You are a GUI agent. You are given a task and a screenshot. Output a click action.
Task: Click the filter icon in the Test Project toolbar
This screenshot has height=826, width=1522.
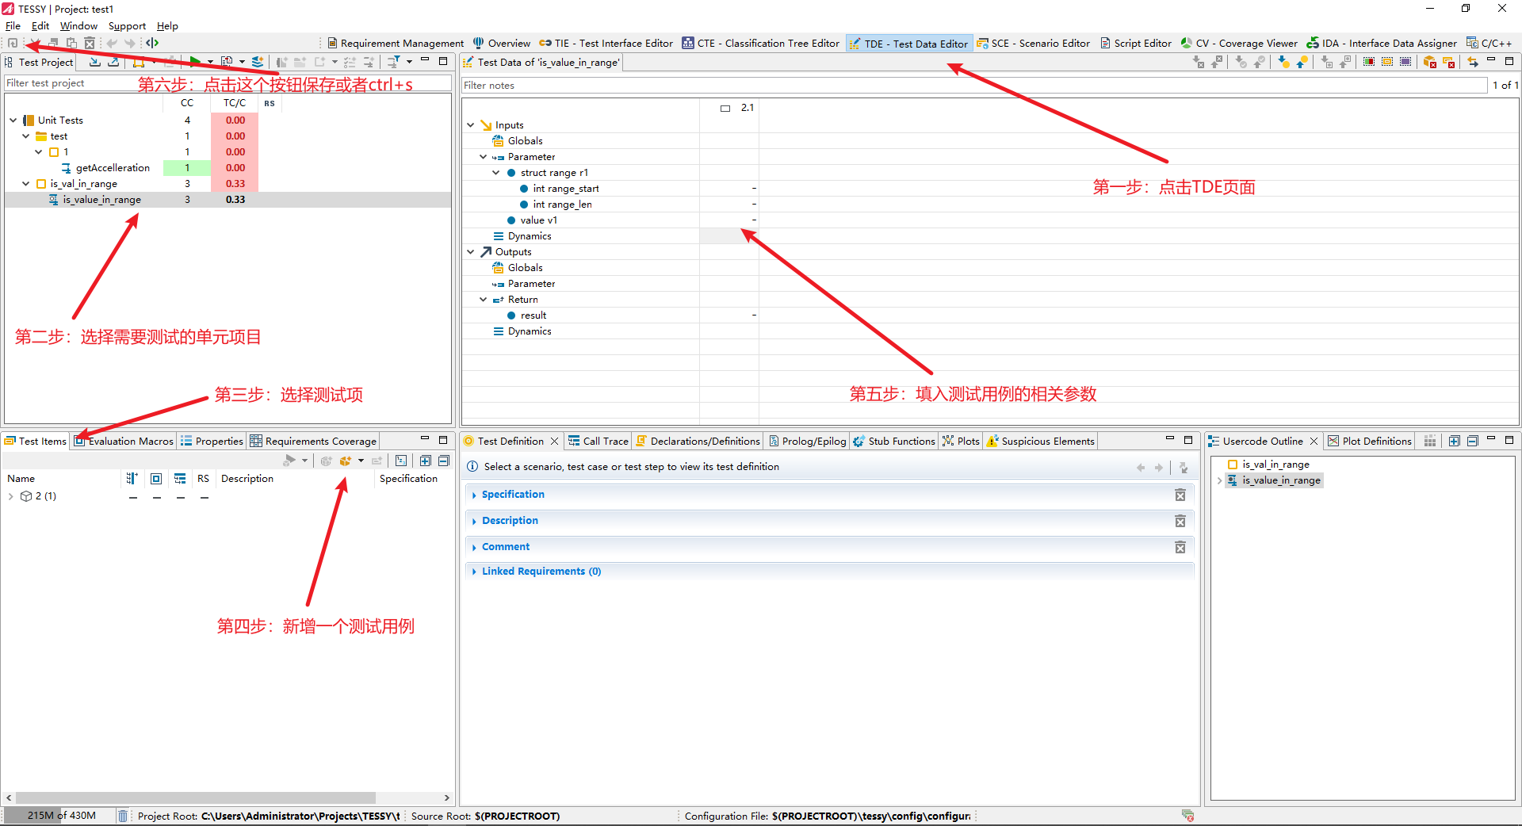[x=393, y=62]
